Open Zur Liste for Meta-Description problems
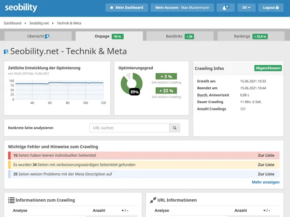Viewport: 290px width, 217px height. pos(266,174)
